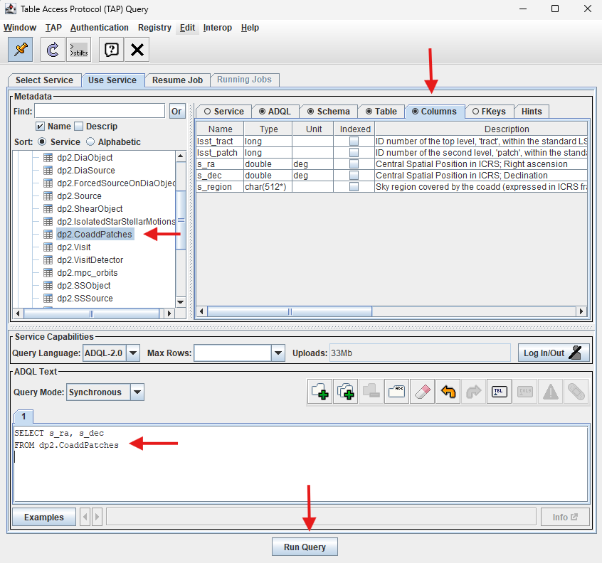
Task: Toggle Indexed checkbox for s_region row
Action: pyautogui.click(x=354, y=187)
